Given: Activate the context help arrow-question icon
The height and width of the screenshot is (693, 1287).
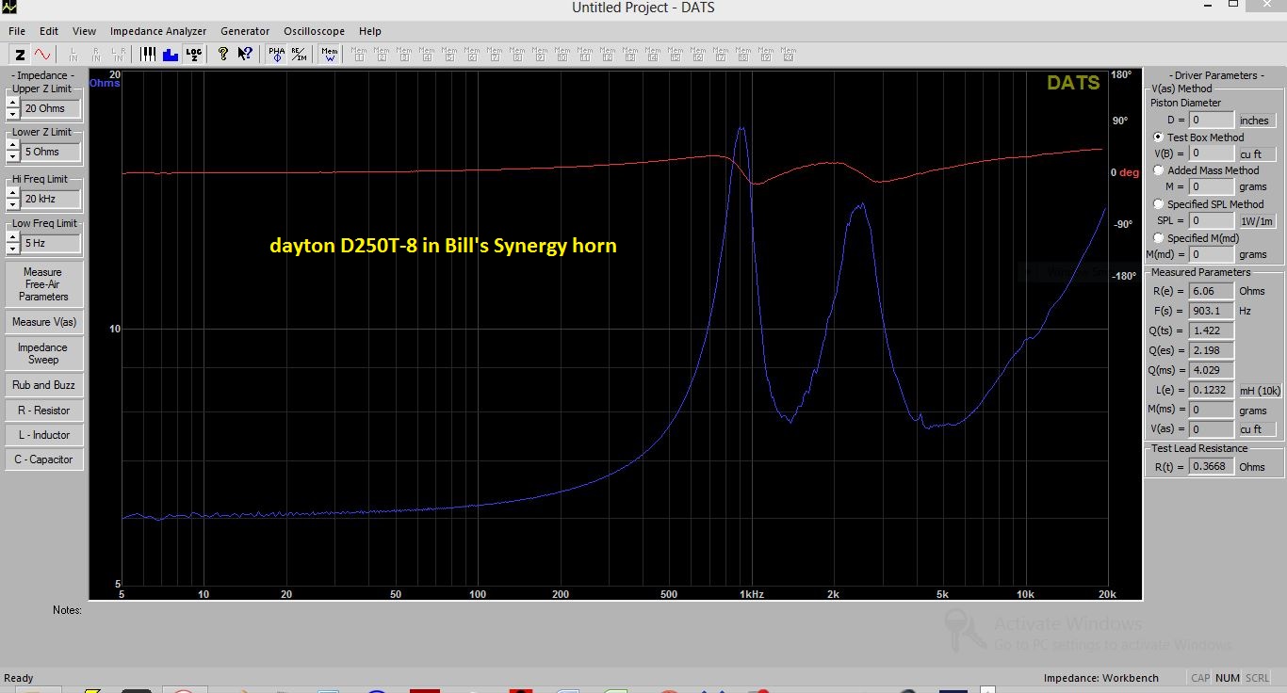Looking at the screenshot, I should tap(245, 54).
